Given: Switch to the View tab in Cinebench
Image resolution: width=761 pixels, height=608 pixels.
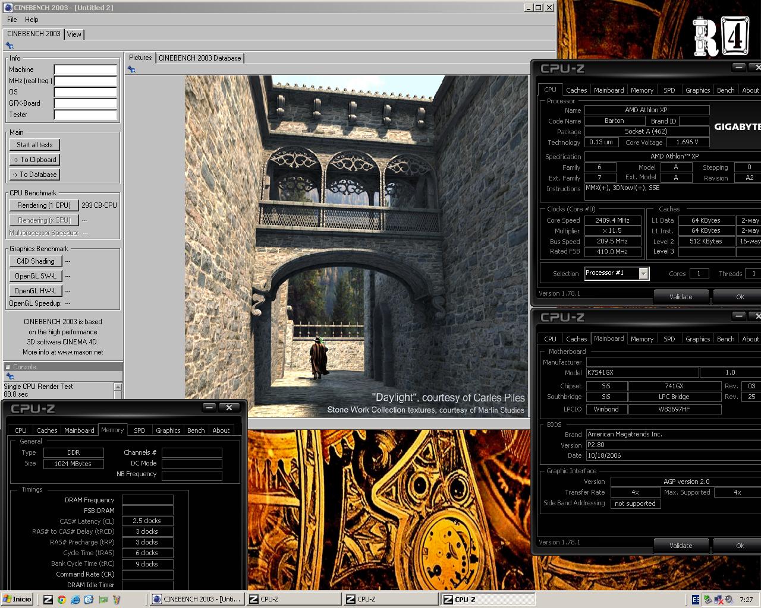Looking at the screenshot, I should click(74, 34).
